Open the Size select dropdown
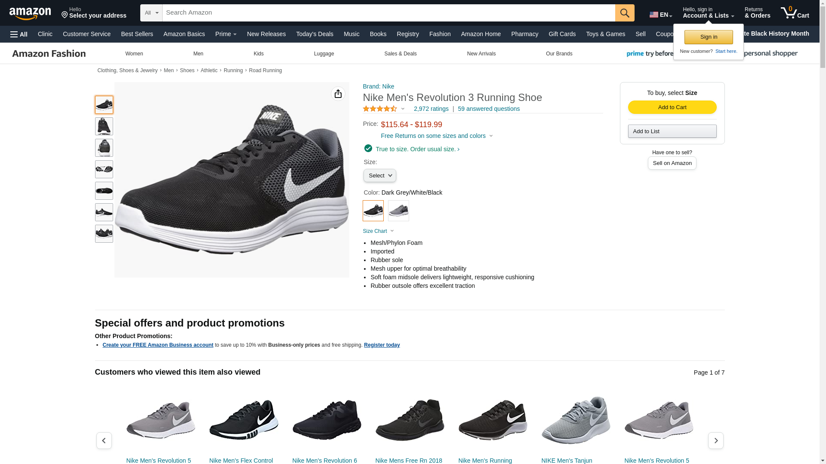The height and width of the screenshot is (464, 826). pyautogui.click(x=380, y=175)
